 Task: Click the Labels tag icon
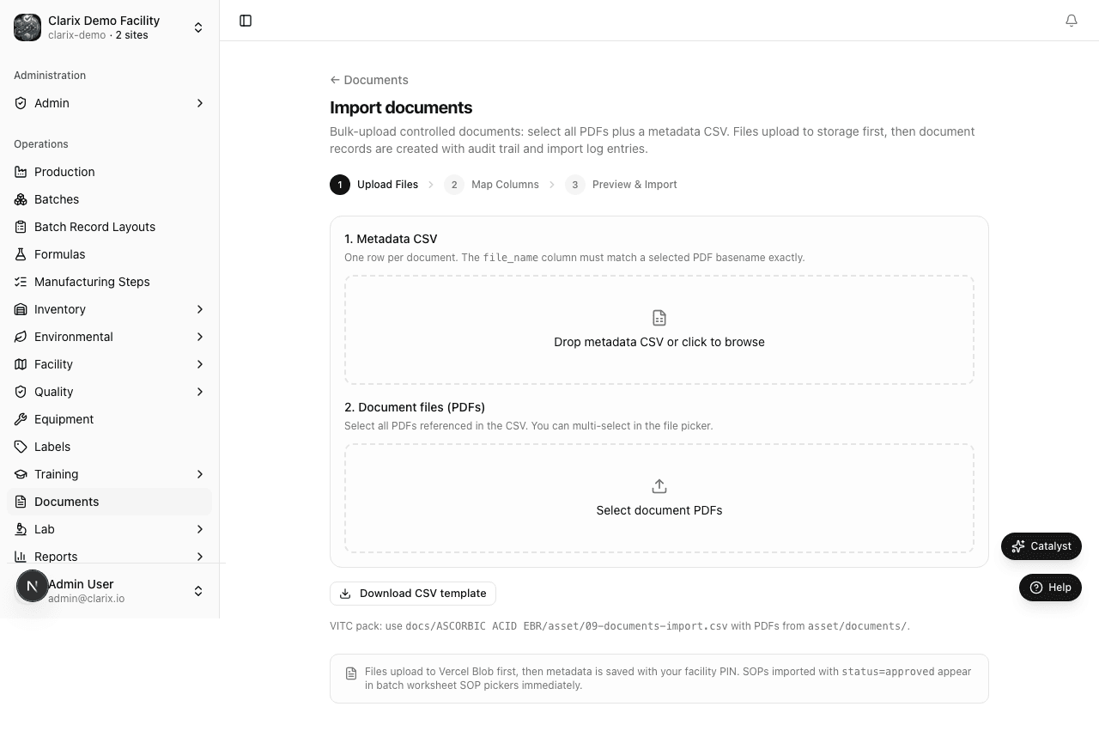pos(21,447)
